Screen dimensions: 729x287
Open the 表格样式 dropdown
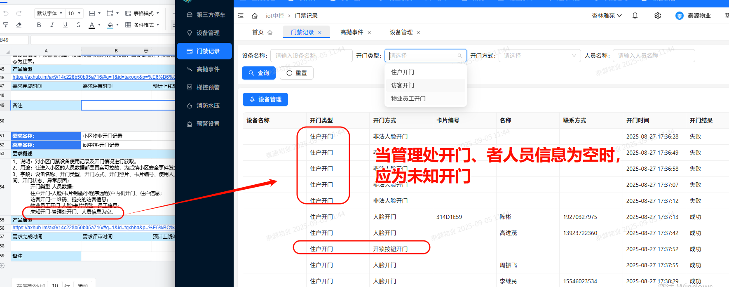coord(142,13)
